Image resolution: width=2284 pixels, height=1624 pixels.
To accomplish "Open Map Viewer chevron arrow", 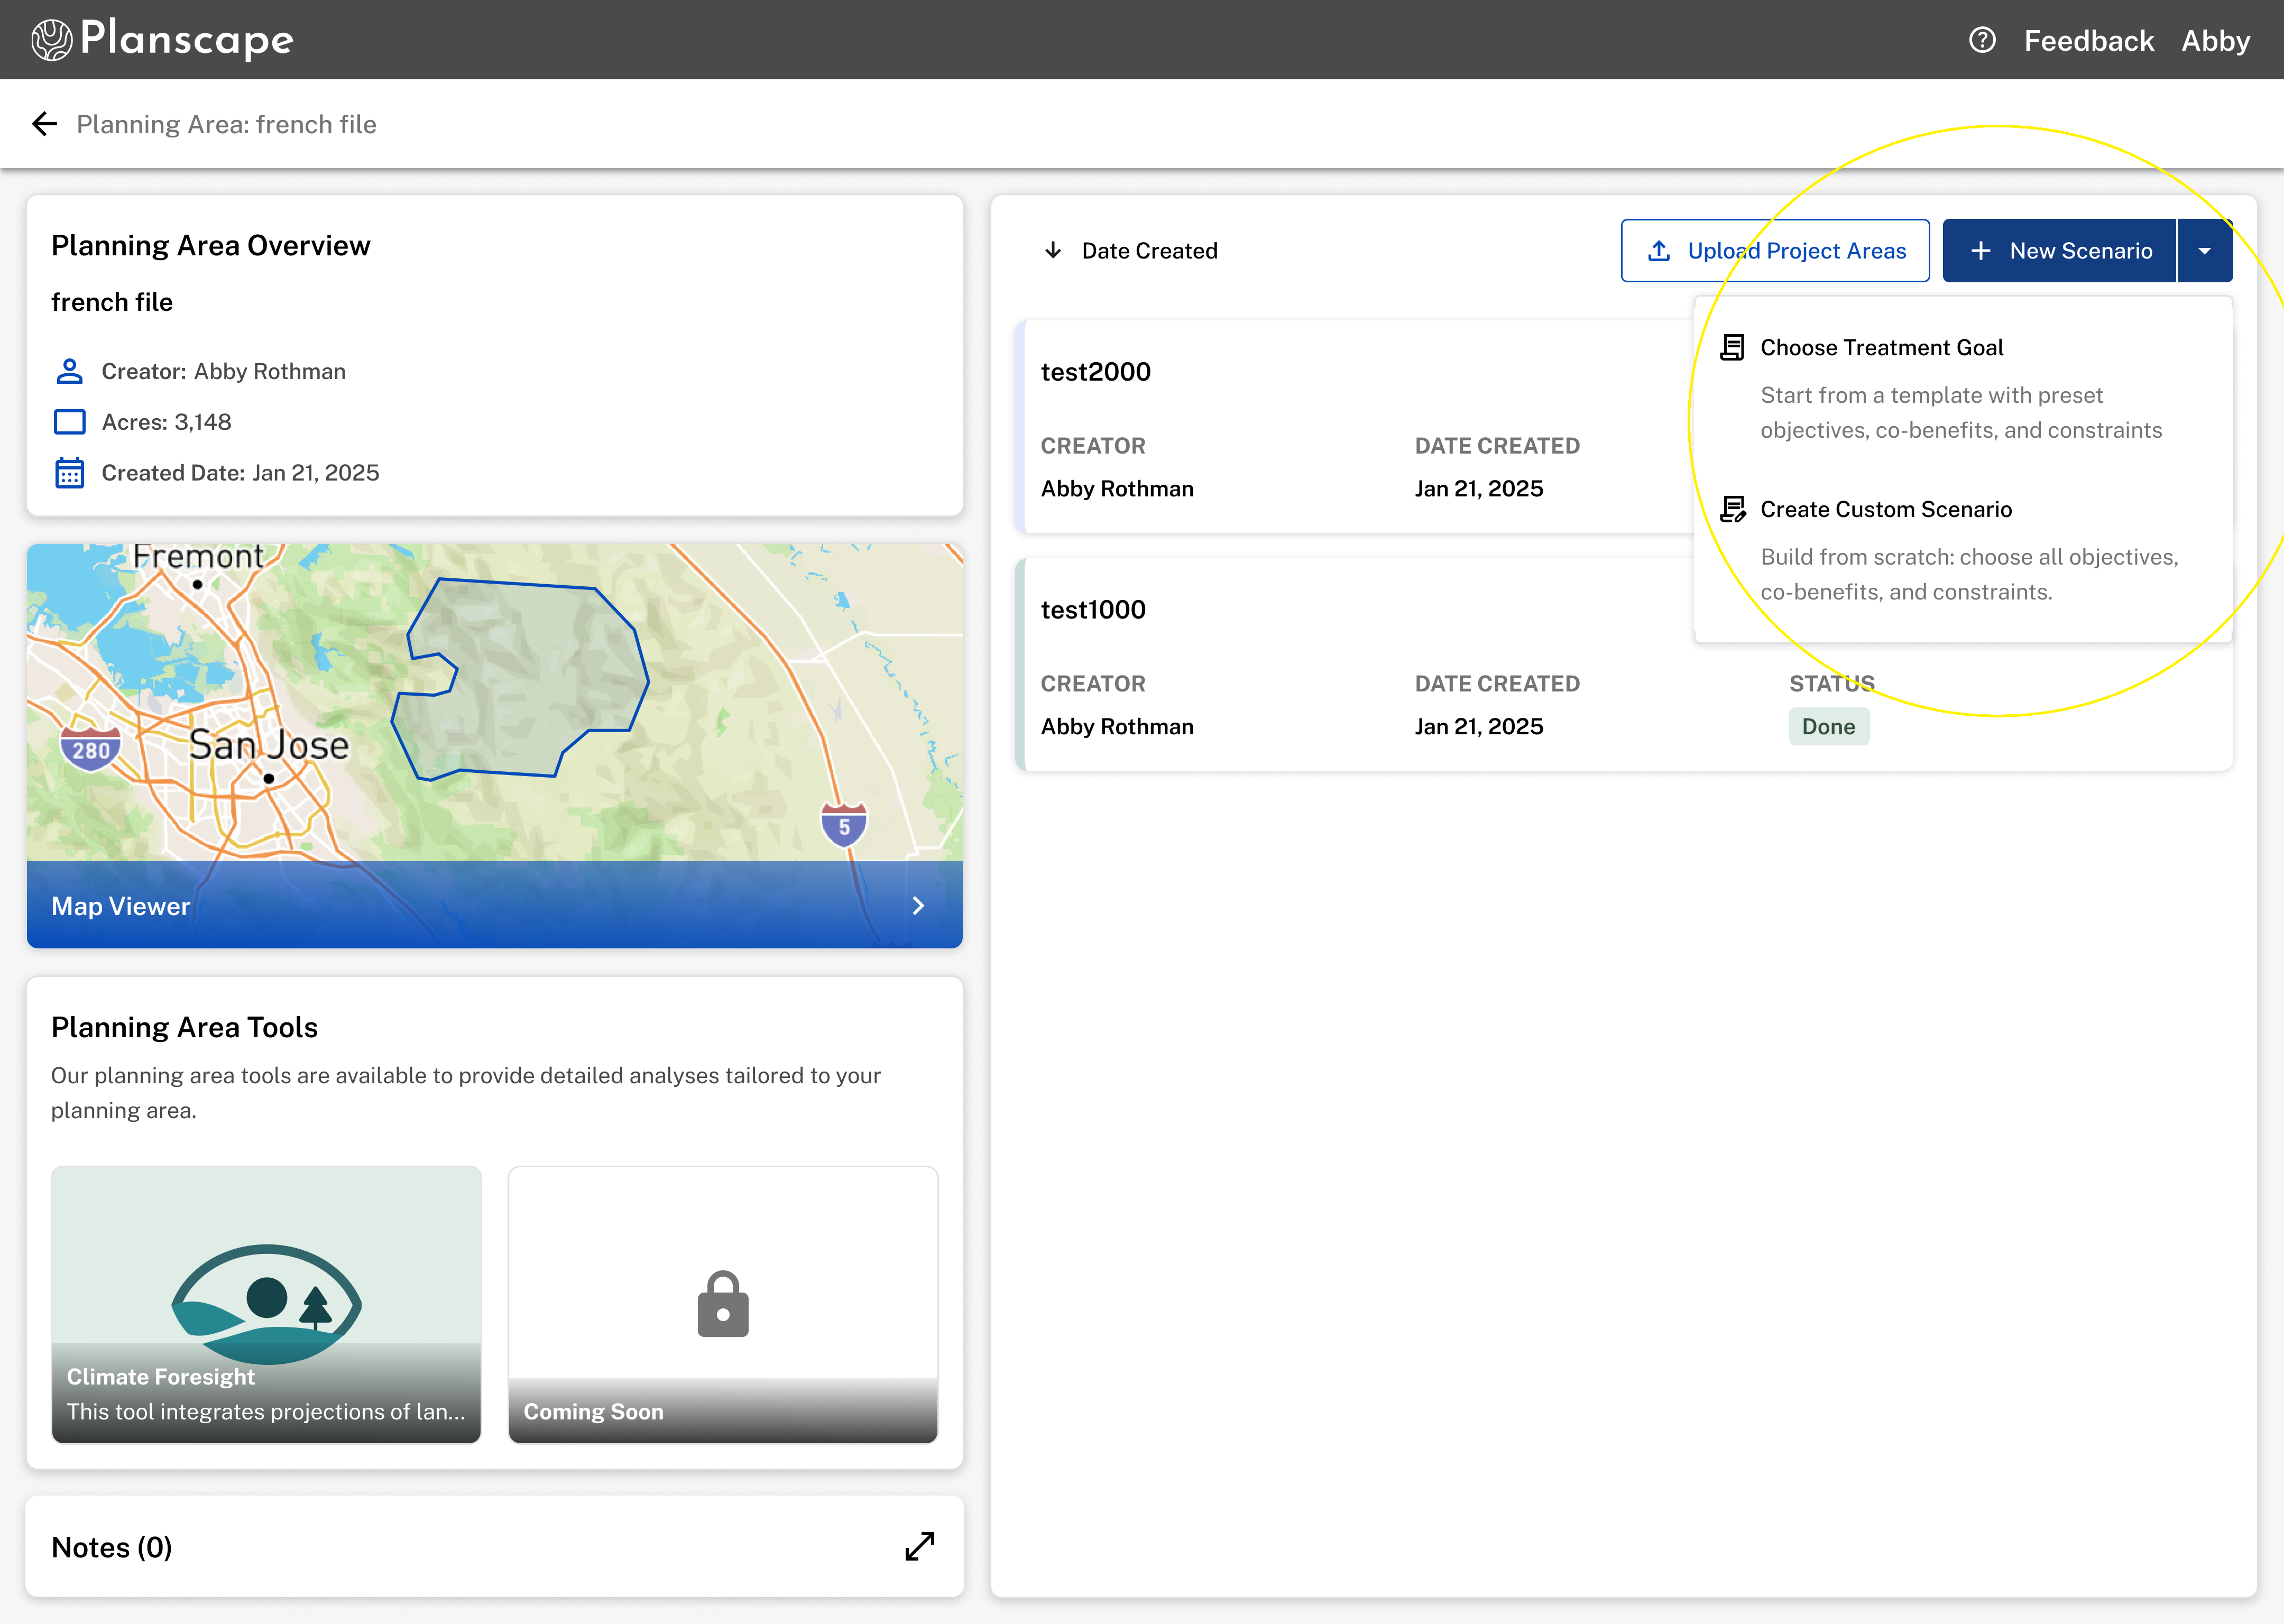I will [918, 906].
